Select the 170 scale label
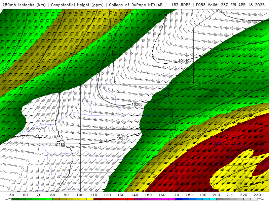Image resolution: width=269 pixels, height=201 pixels. pos(176,195)
